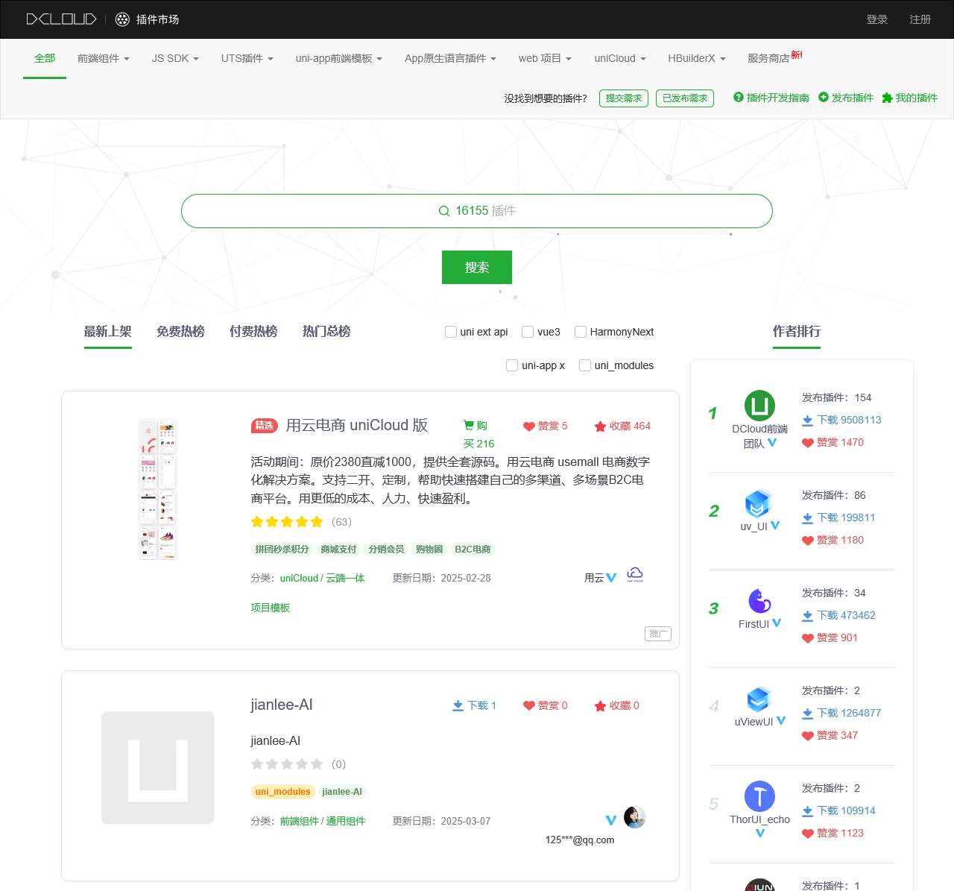
Task: Click the green 搜索 button
Action: (x=477, y=268)
